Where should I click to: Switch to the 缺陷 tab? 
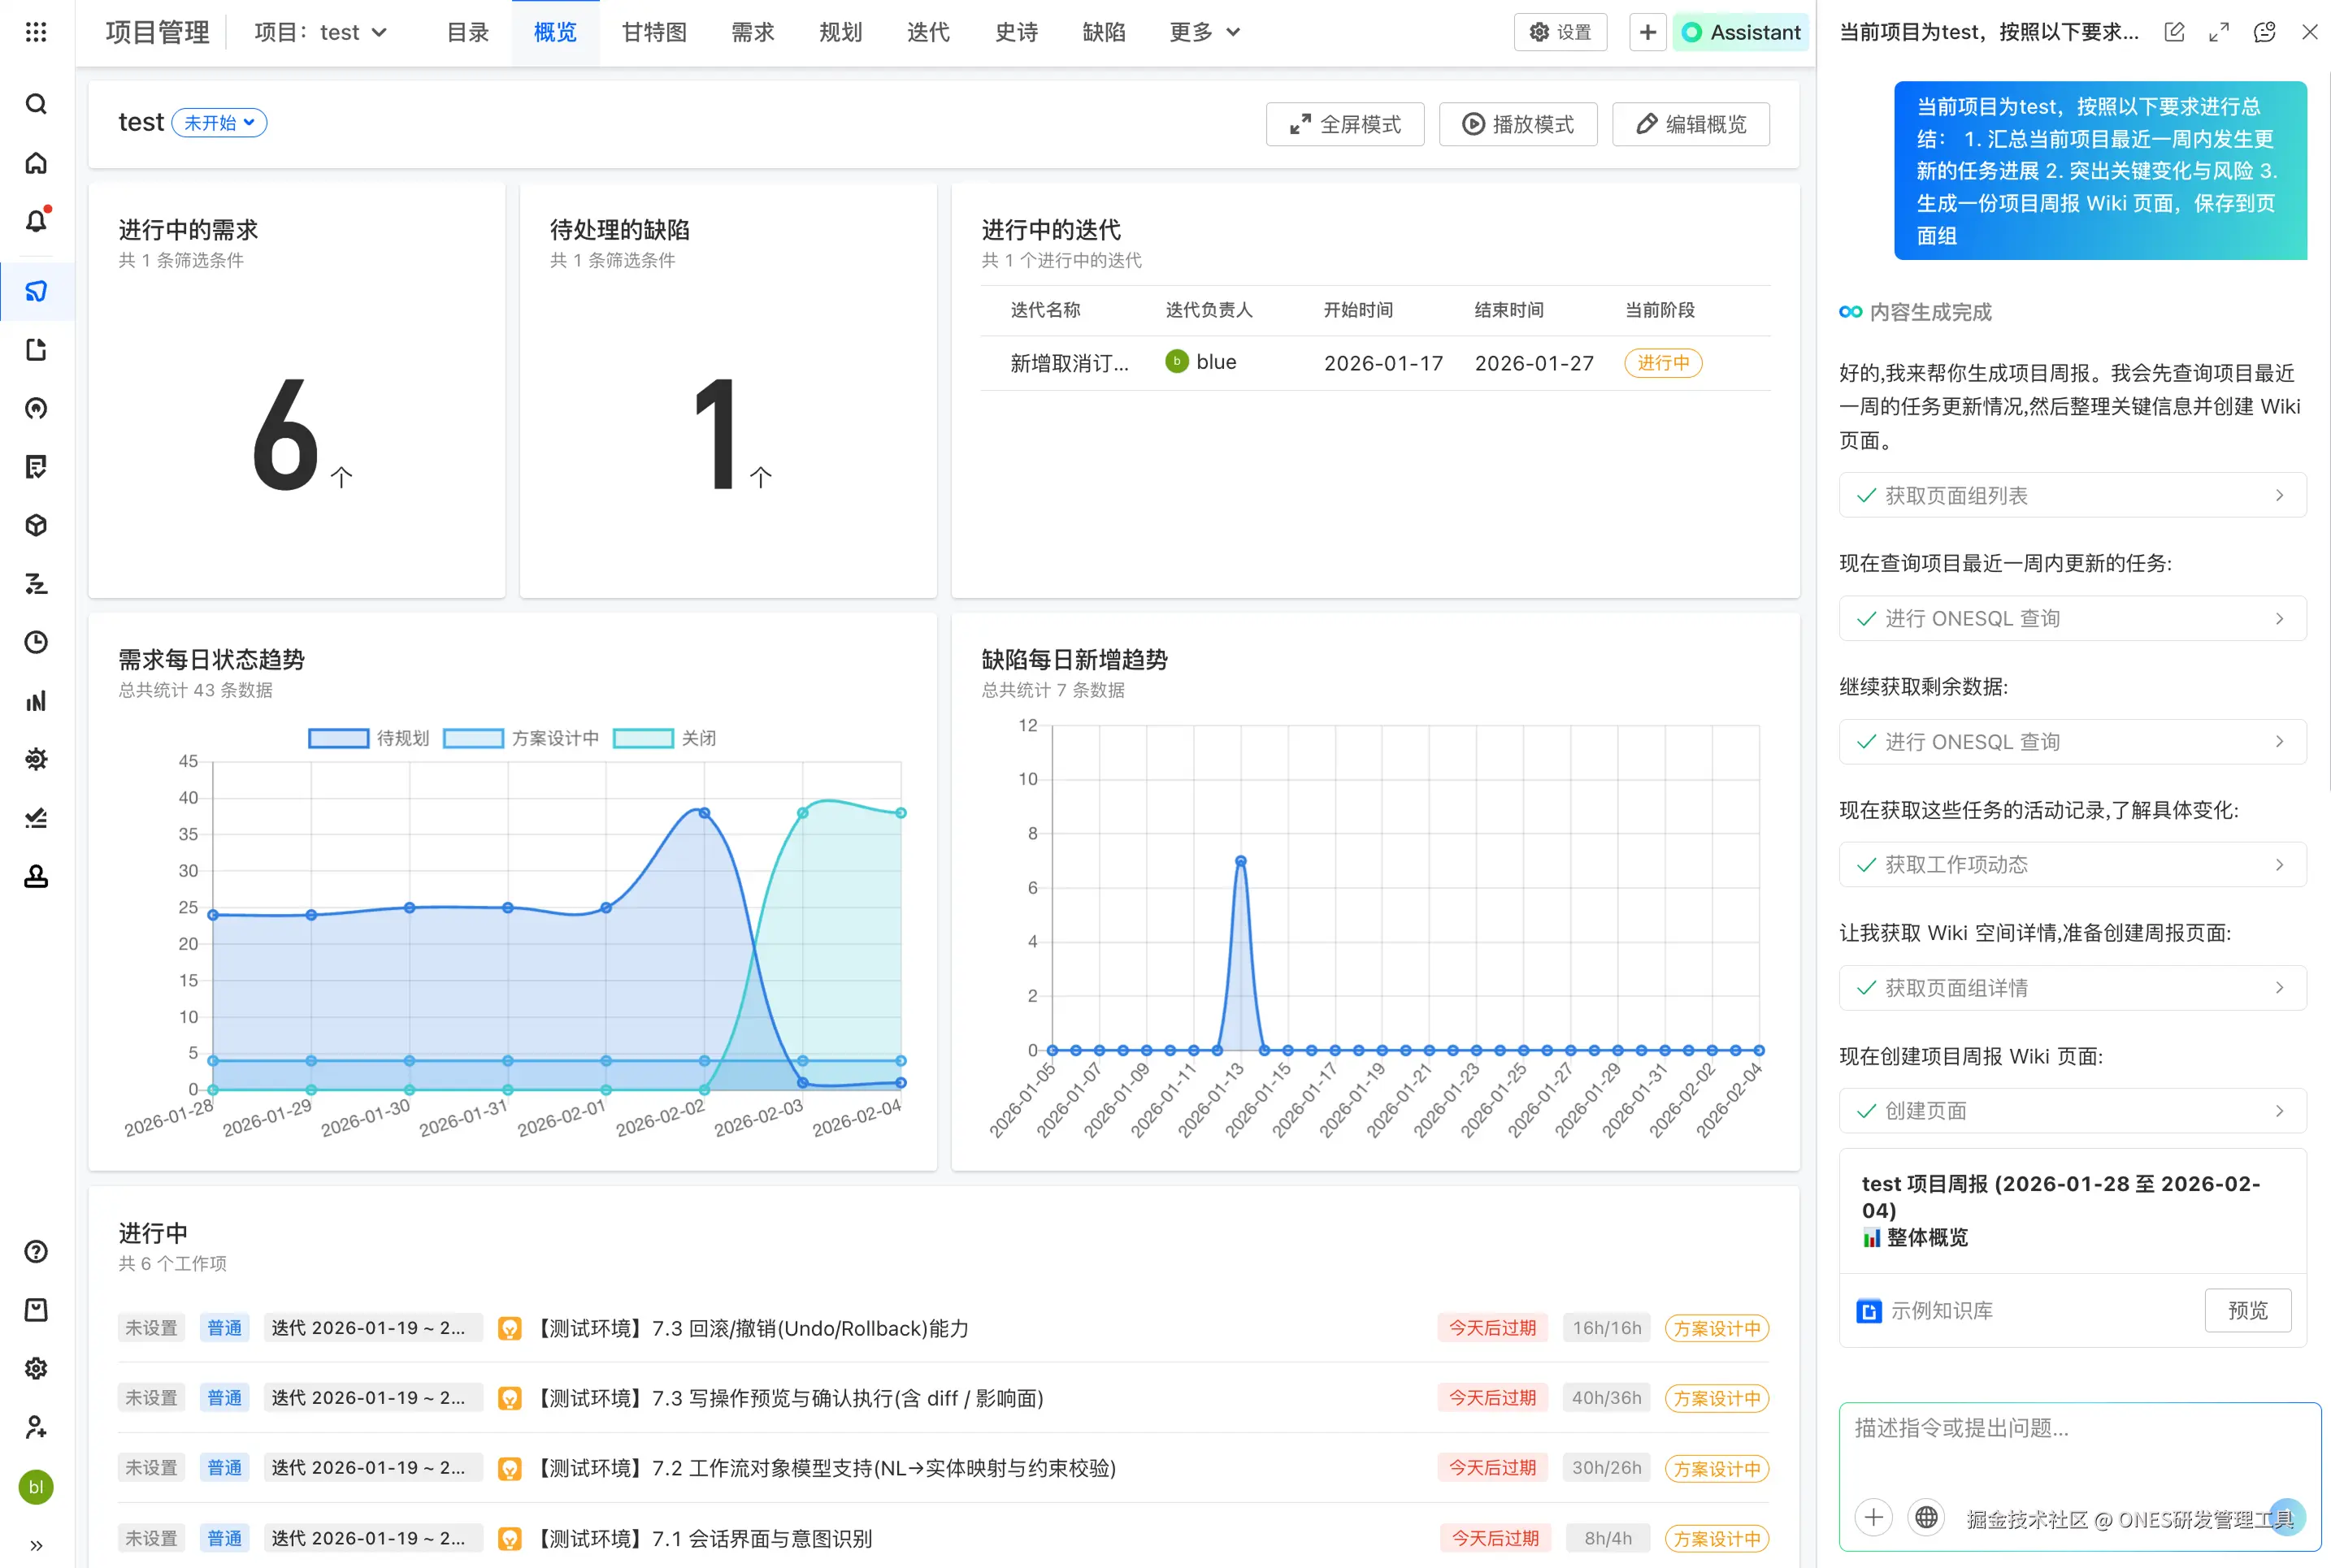point(1104,32)
